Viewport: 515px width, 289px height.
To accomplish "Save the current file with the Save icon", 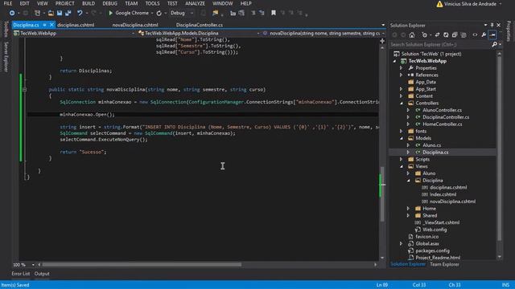I will click(x=60, y=13).
